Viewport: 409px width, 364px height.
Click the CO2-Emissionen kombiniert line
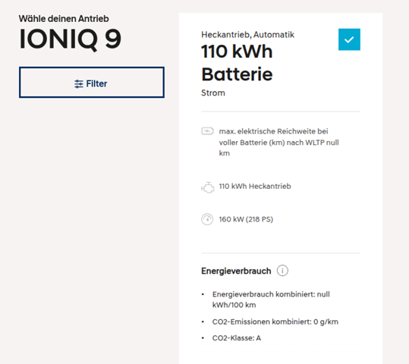point(275,322)
